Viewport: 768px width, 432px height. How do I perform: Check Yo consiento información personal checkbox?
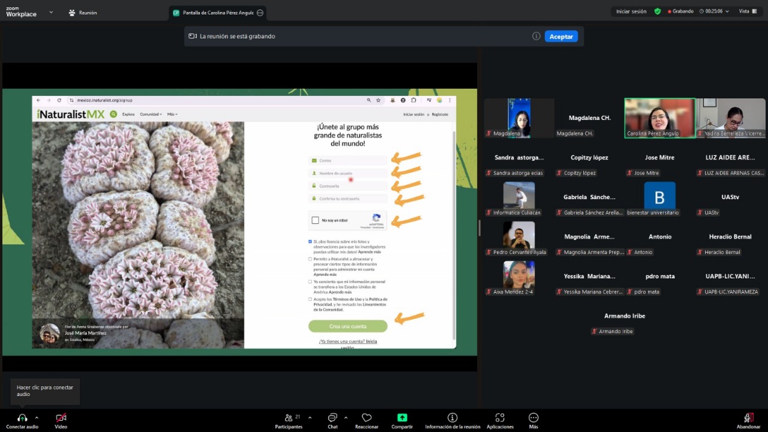pos(310,281)
